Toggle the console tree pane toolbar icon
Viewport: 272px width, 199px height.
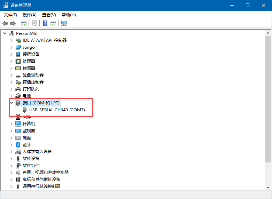coord(24,23)
